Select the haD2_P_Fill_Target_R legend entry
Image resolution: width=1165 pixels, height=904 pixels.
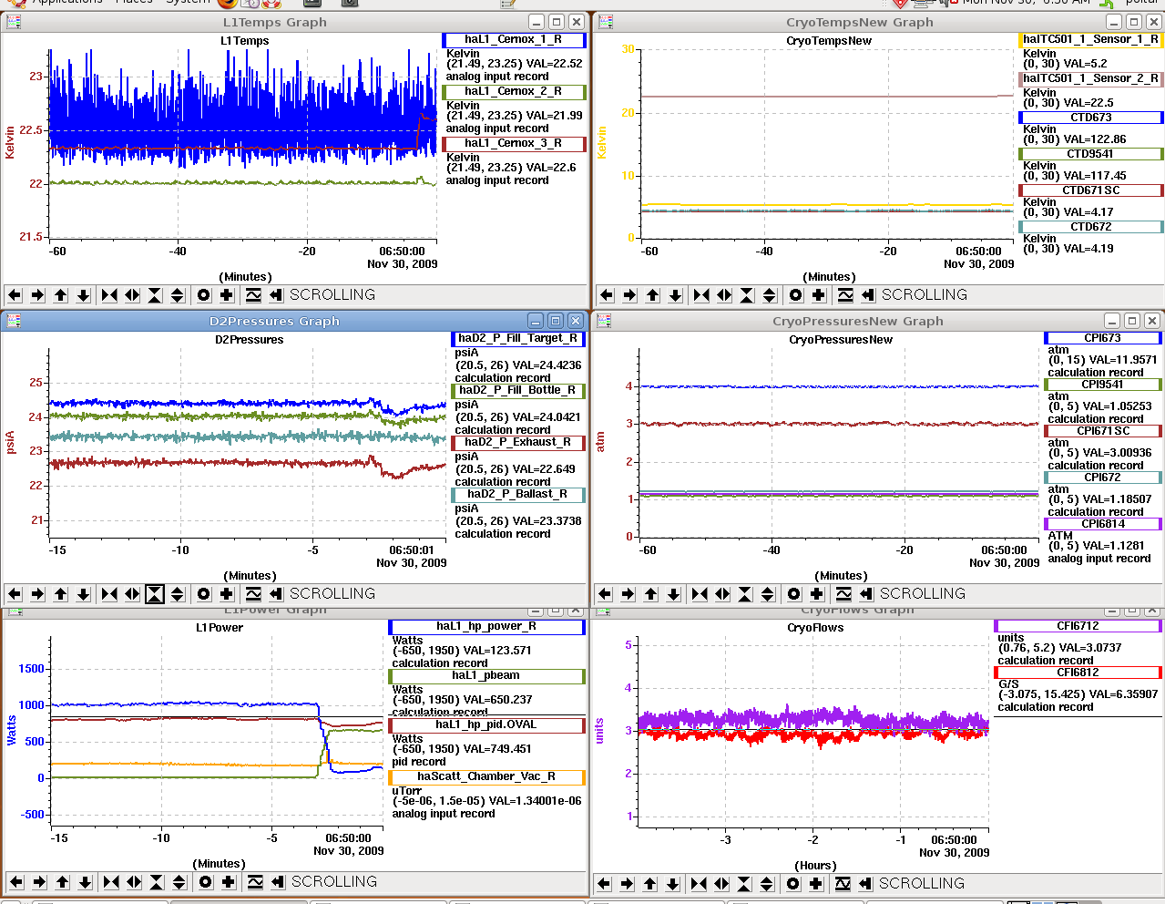(x=518, y=339)
